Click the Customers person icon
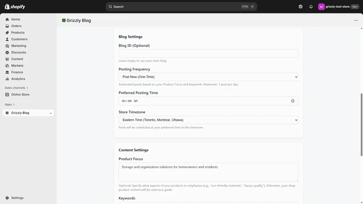This screenshot has height=204, width=363. pyautogui.click(x=7, y=39)
